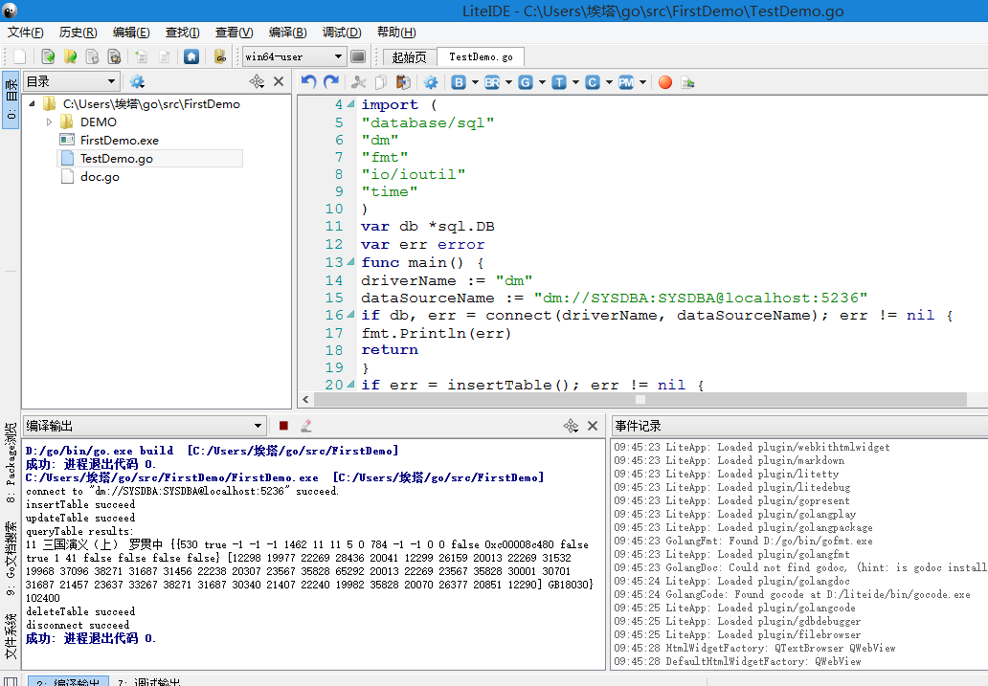Screen dimensions: 988x686
Task: Click the BR build-and-run icon
Action: point(491,82)
